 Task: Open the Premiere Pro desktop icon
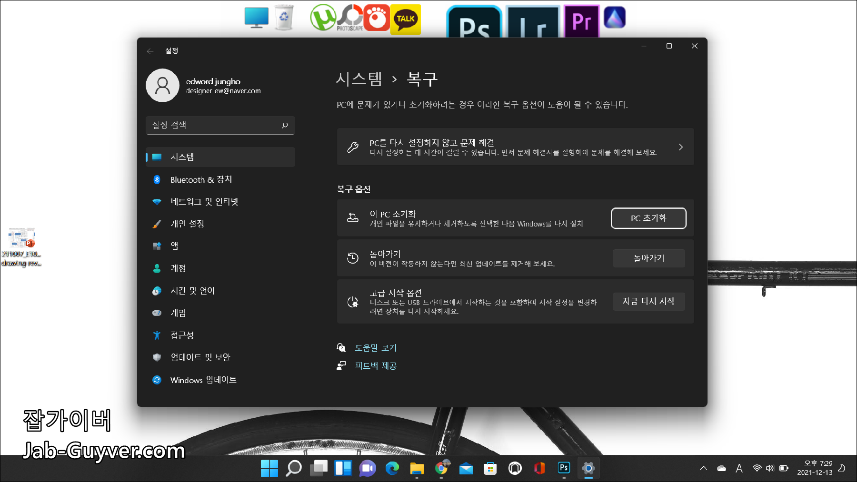582,21
